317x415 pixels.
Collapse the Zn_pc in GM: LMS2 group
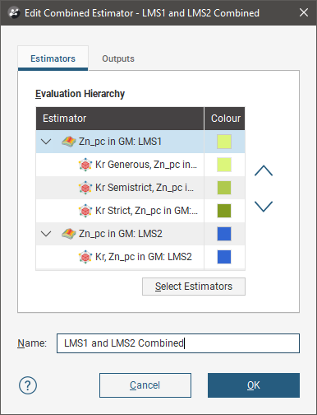(x=46, y=234)
